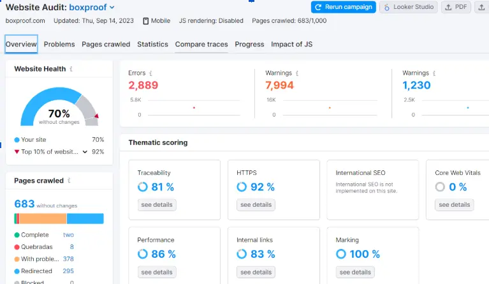Click the green Complete legend dot
Screen dimensions: 489x284
(x=17, y=235)
